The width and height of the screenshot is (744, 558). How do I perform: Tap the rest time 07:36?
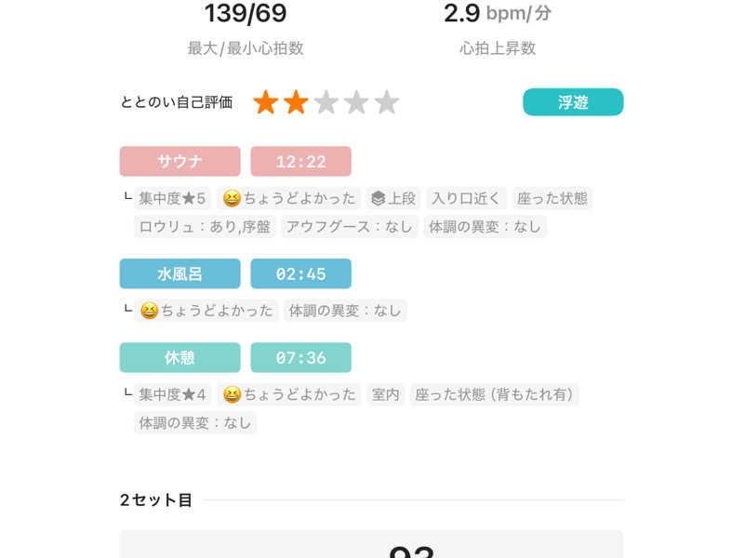[300, 357]
